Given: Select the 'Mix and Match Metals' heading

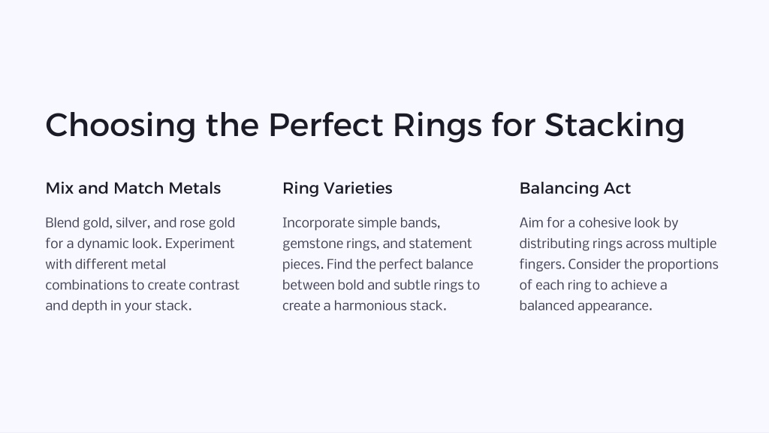Looking at the screenshot, I should point(133,188).
